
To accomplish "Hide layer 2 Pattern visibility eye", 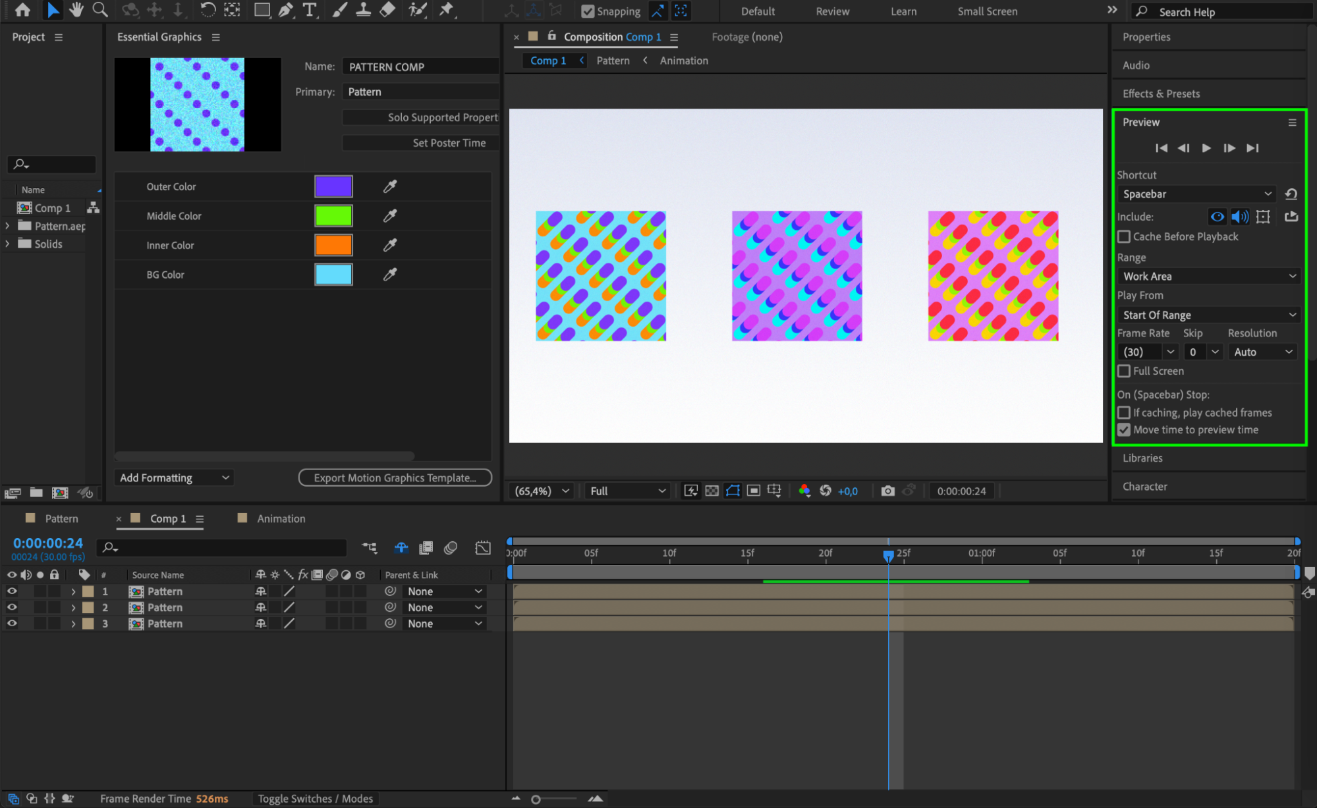I will pyautogui.click(x=12, y=607).
